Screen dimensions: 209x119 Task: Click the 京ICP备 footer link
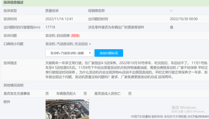198,117
